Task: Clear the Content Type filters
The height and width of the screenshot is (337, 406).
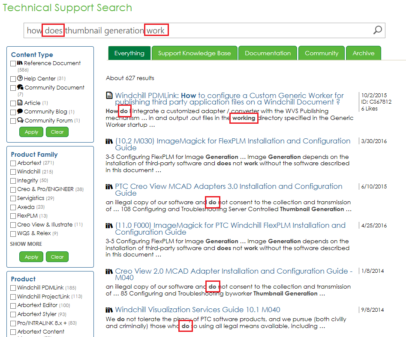Action: (x=57, y=132)
